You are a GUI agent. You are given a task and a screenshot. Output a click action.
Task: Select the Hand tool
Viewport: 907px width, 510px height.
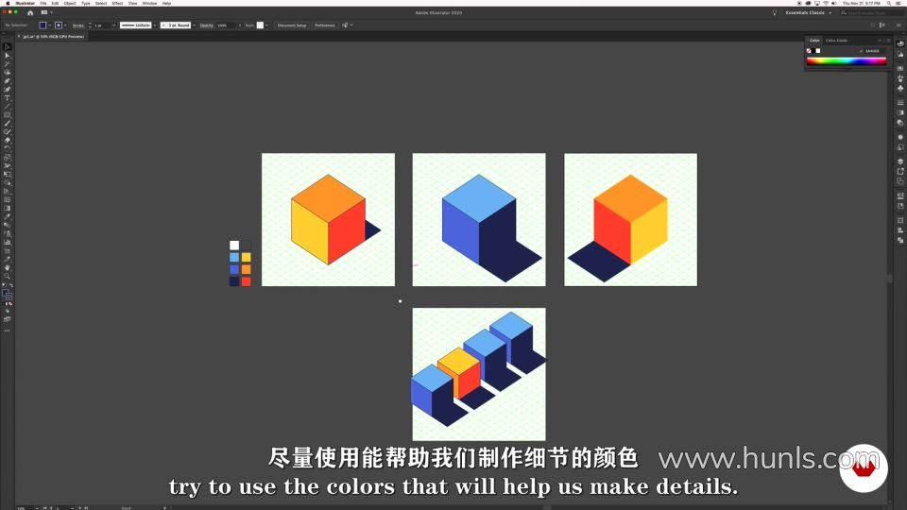point(7,267)
